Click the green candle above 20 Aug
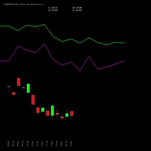The height and width of the screenshot is (151, 151). point(67,115)
